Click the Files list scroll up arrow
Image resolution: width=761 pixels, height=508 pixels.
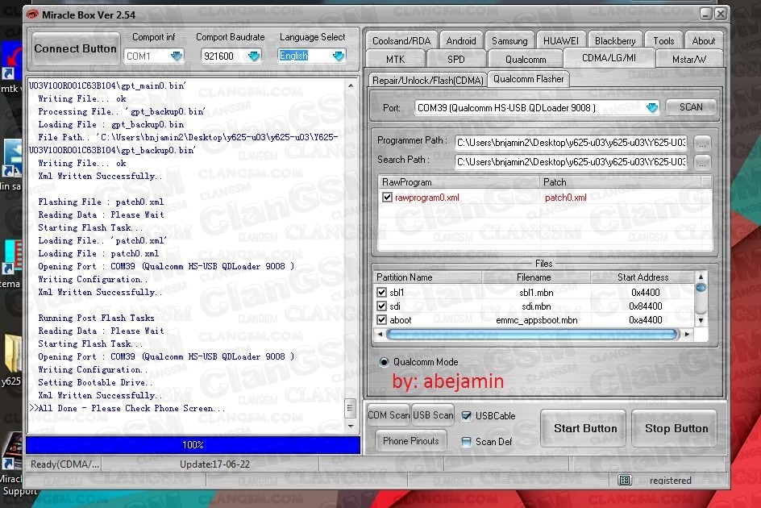tap(701, 277)
